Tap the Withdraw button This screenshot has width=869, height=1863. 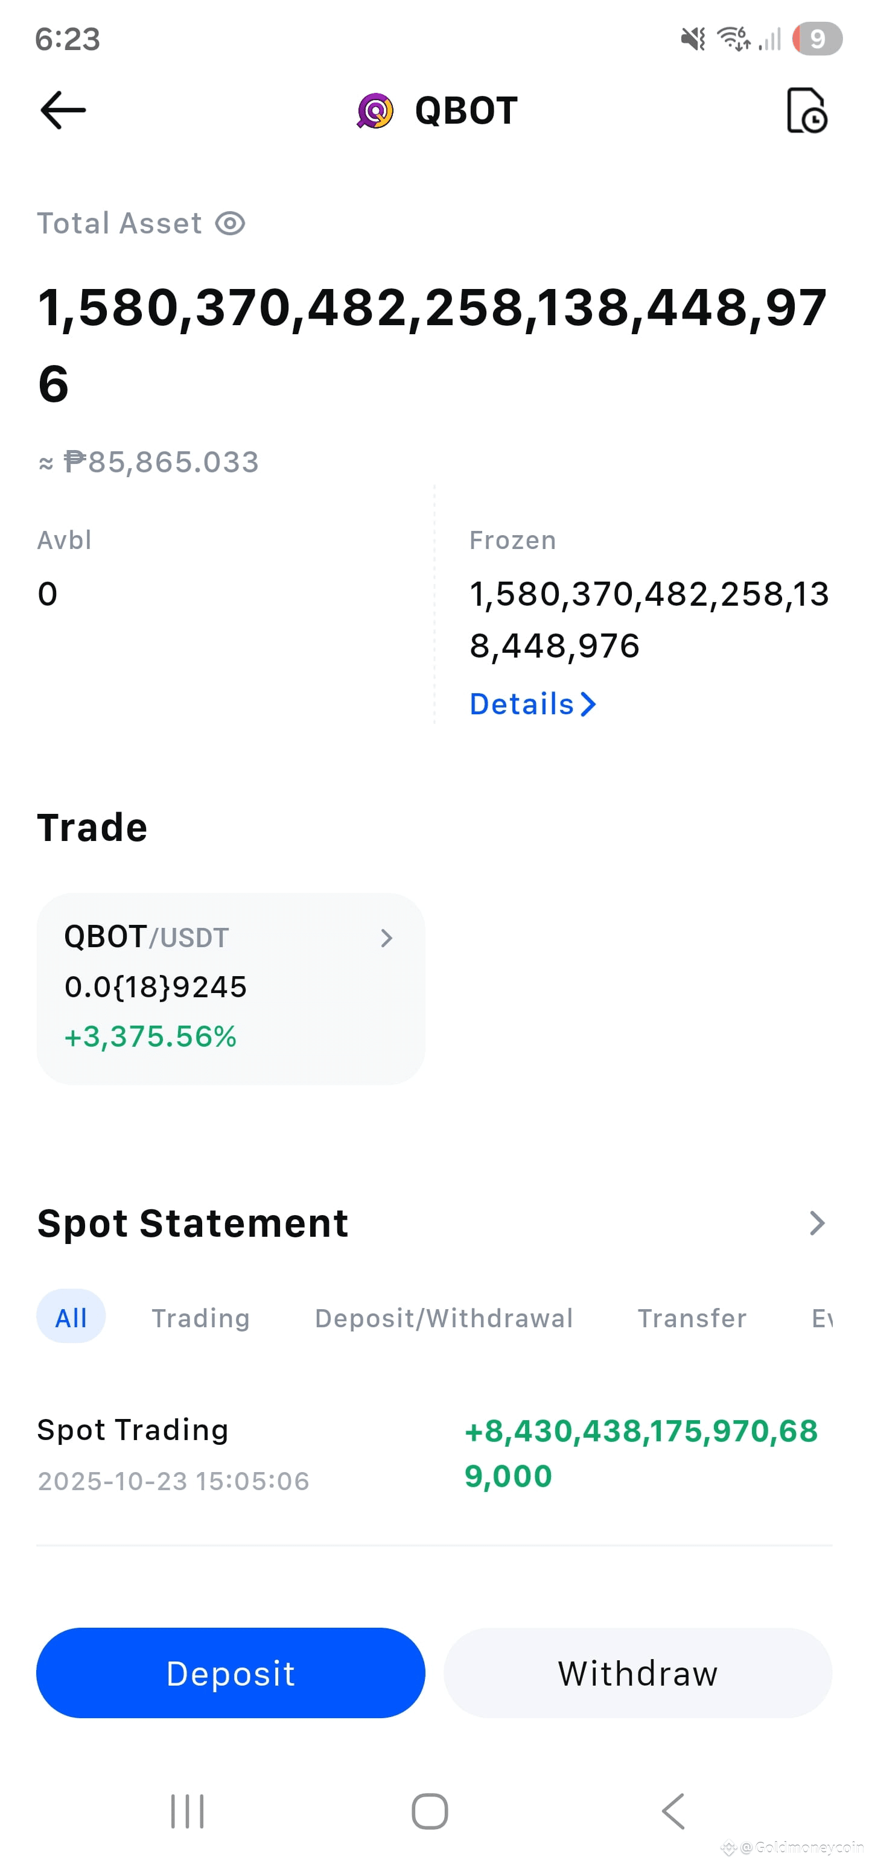[x=637, y=1673]
